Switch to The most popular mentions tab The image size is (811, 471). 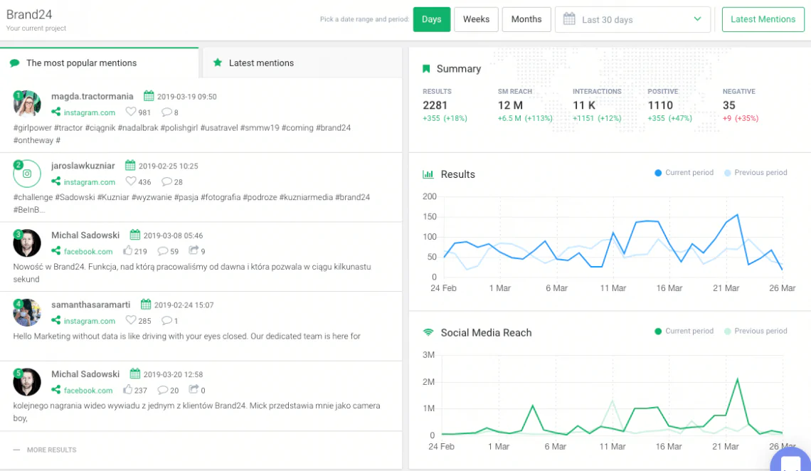point(100,63)
